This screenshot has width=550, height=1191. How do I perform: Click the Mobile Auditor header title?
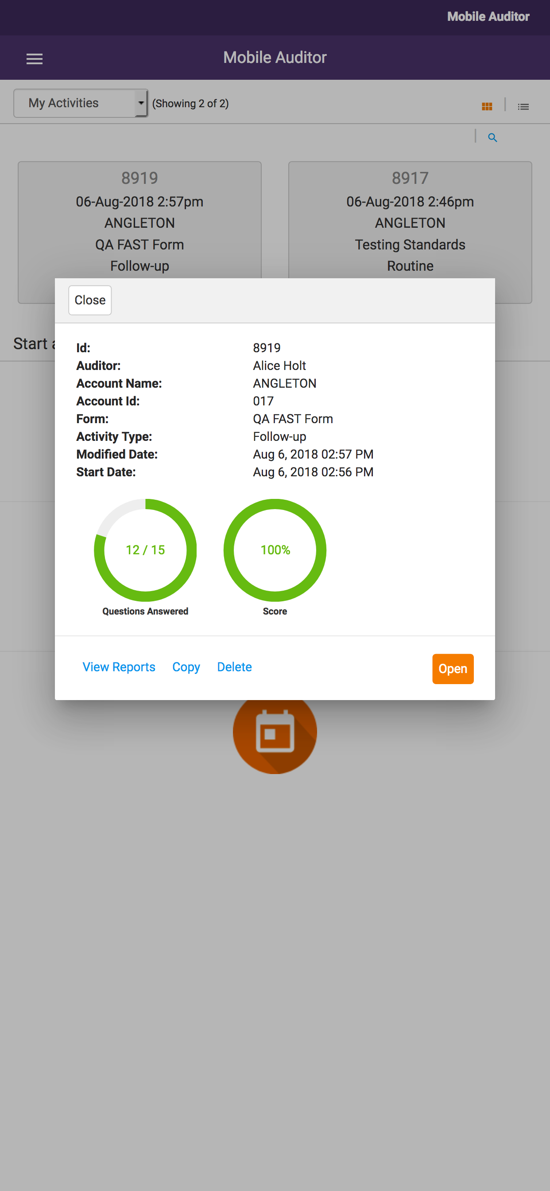pos(275,57)
